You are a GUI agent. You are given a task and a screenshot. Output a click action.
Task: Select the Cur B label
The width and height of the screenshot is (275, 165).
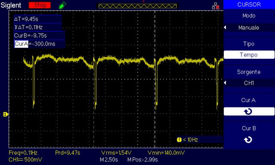click(x=249, y=128)
